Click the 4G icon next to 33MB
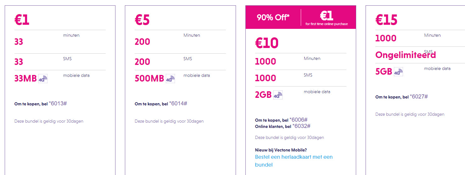This screenshot has height=175, width=465. [43, 79]
